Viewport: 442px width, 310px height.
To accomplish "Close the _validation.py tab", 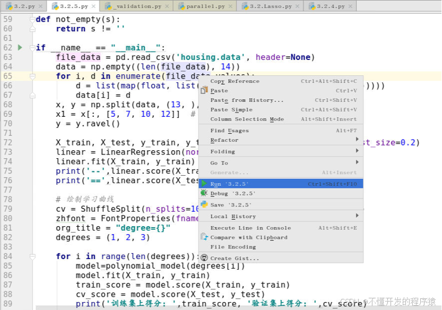I will (167, 6).
